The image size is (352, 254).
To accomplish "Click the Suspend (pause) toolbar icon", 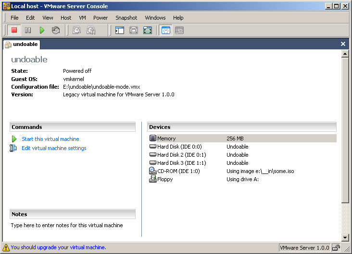I will (x=28, y=30).
